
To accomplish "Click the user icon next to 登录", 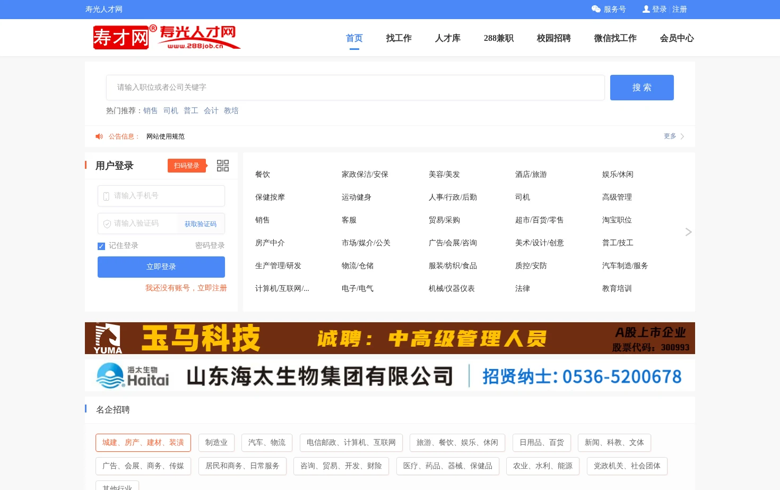I will tap(646, 9).
